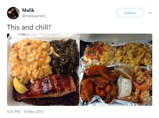
Task: Click the tagged person icon on the photo
Action: [x=85, y=103]
